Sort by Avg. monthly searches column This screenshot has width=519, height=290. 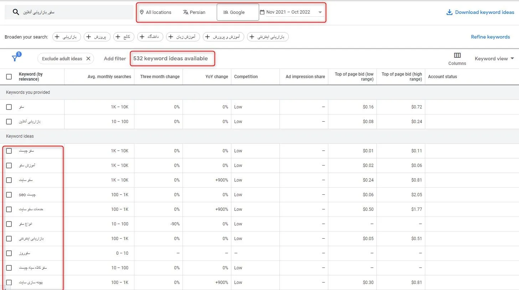tap(109, 76)
